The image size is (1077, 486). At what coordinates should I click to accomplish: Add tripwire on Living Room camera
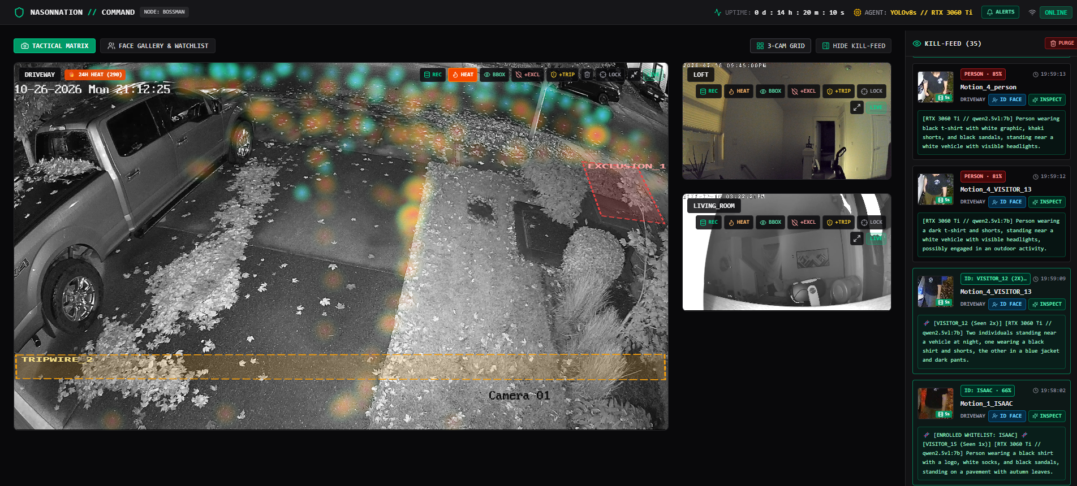838,222
